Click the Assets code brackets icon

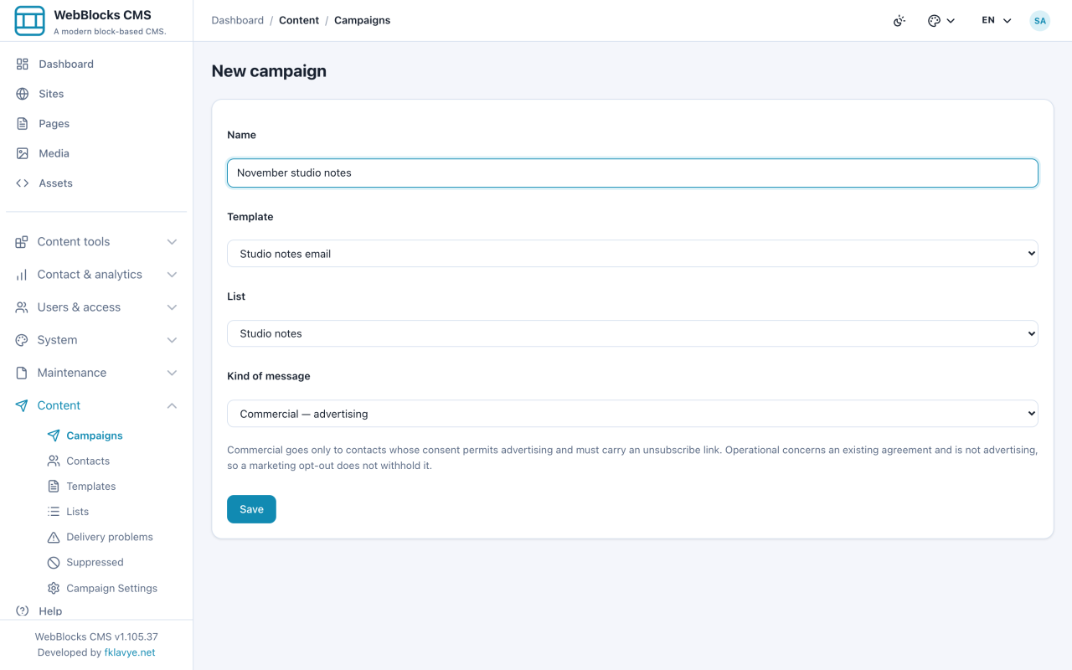coord(23,183)
